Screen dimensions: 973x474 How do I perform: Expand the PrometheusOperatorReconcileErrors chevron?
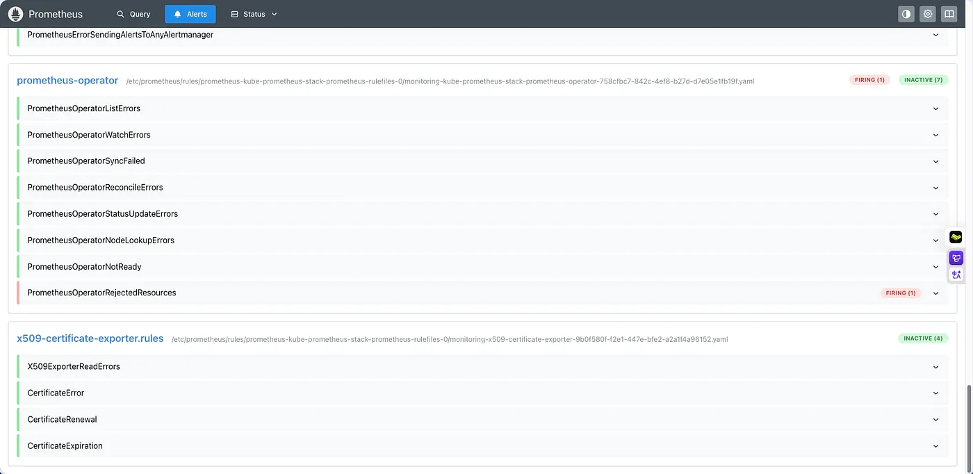(x=935, y=188)
